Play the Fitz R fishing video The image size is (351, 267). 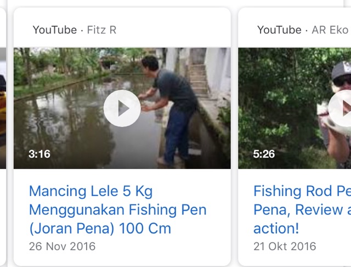click(122, 108)
